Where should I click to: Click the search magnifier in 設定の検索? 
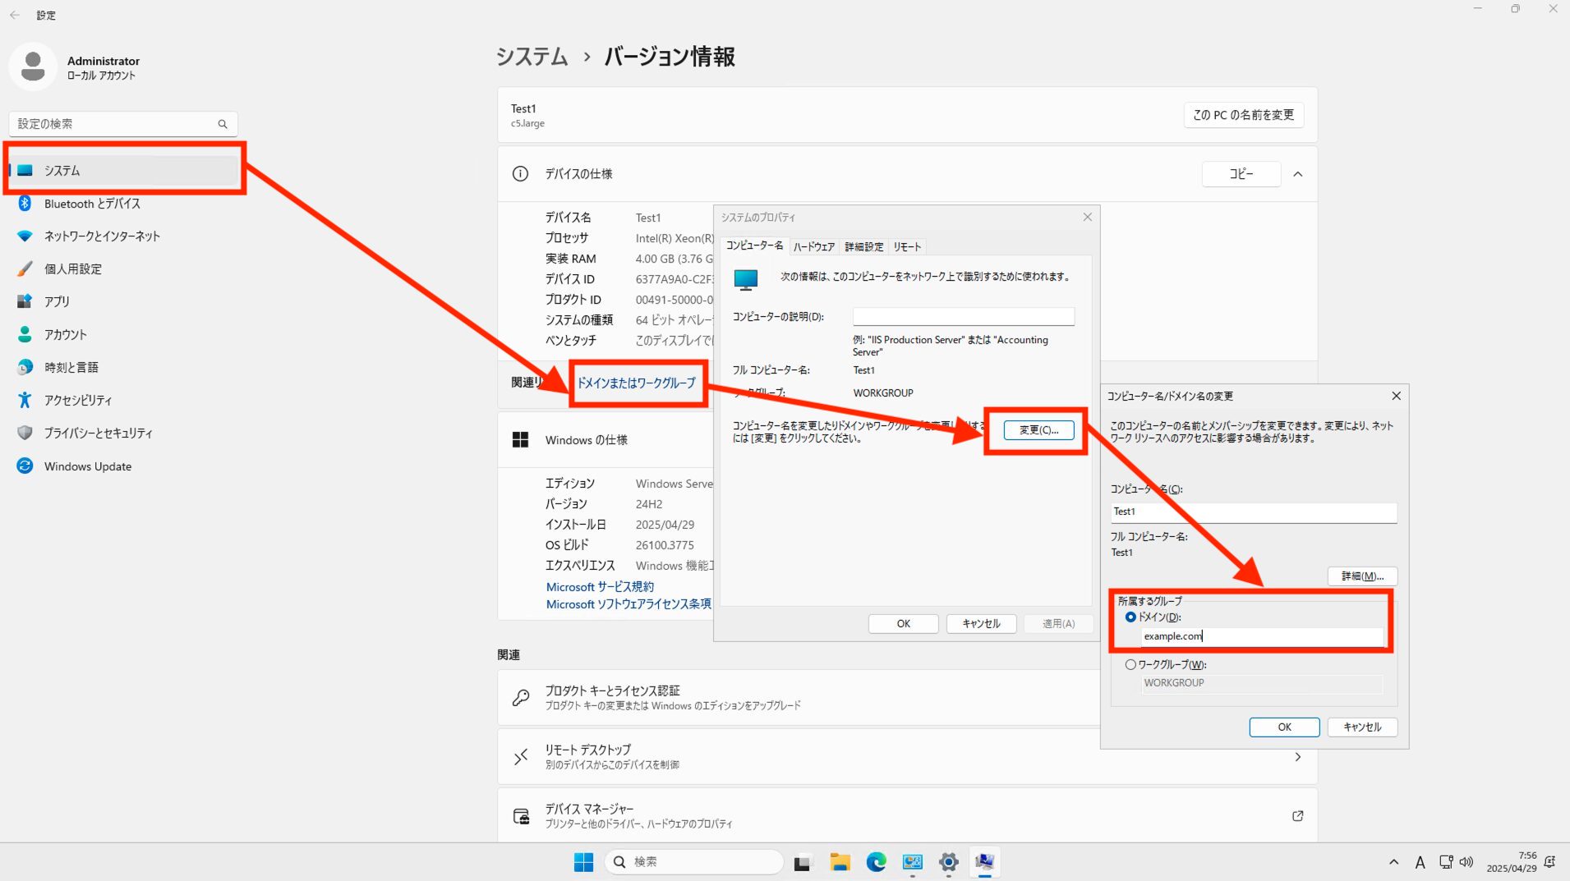click(223, 124)
